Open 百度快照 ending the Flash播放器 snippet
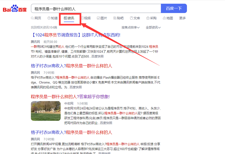Viewport: 225px width, 154px height. pyautogui.click(x=76, y=87)
